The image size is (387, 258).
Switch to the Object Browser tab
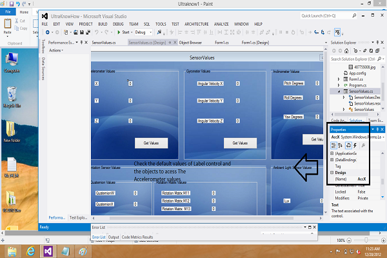190,43
